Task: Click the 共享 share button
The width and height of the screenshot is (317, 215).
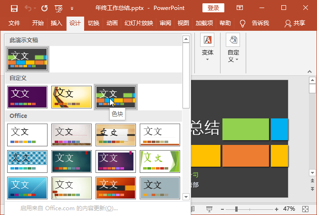Action: click(295, 23)
